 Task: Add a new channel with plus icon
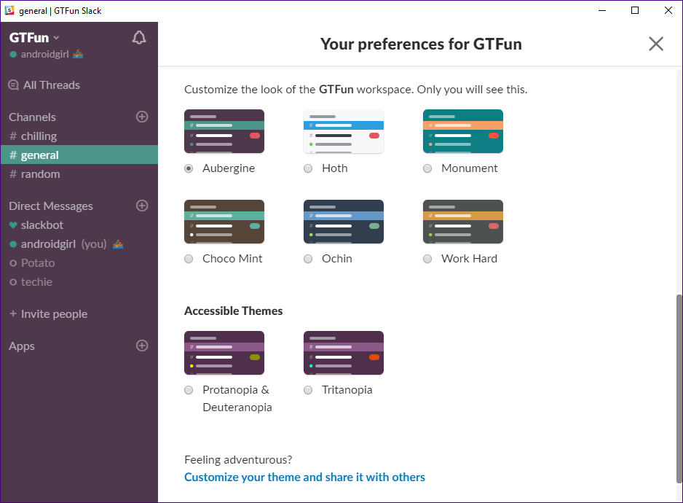point(142,117)
